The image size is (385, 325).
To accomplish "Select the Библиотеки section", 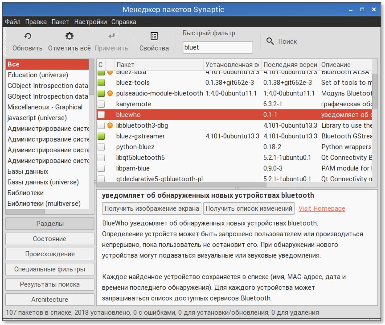I will 47,193.
